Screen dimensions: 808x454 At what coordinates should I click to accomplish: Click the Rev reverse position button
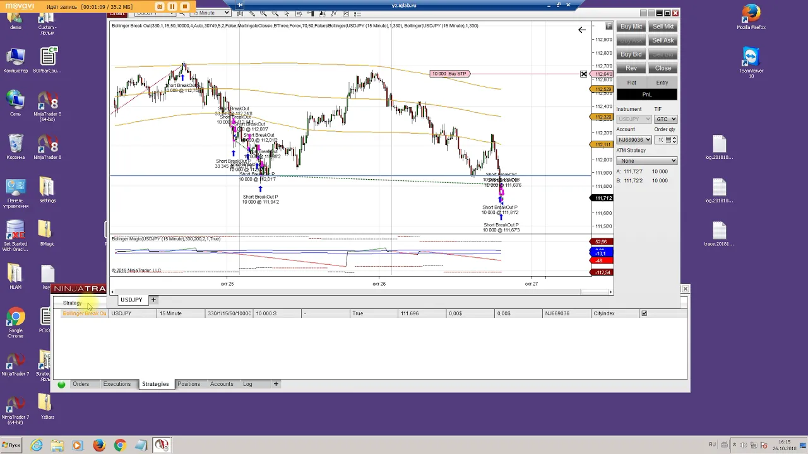coord(631,68)
